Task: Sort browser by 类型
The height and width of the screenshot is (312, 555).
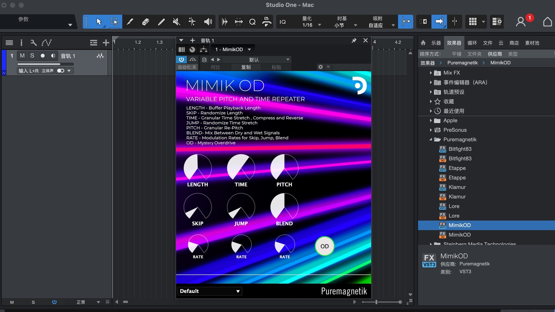Action: pyautogui.click(x=513, y=54)
